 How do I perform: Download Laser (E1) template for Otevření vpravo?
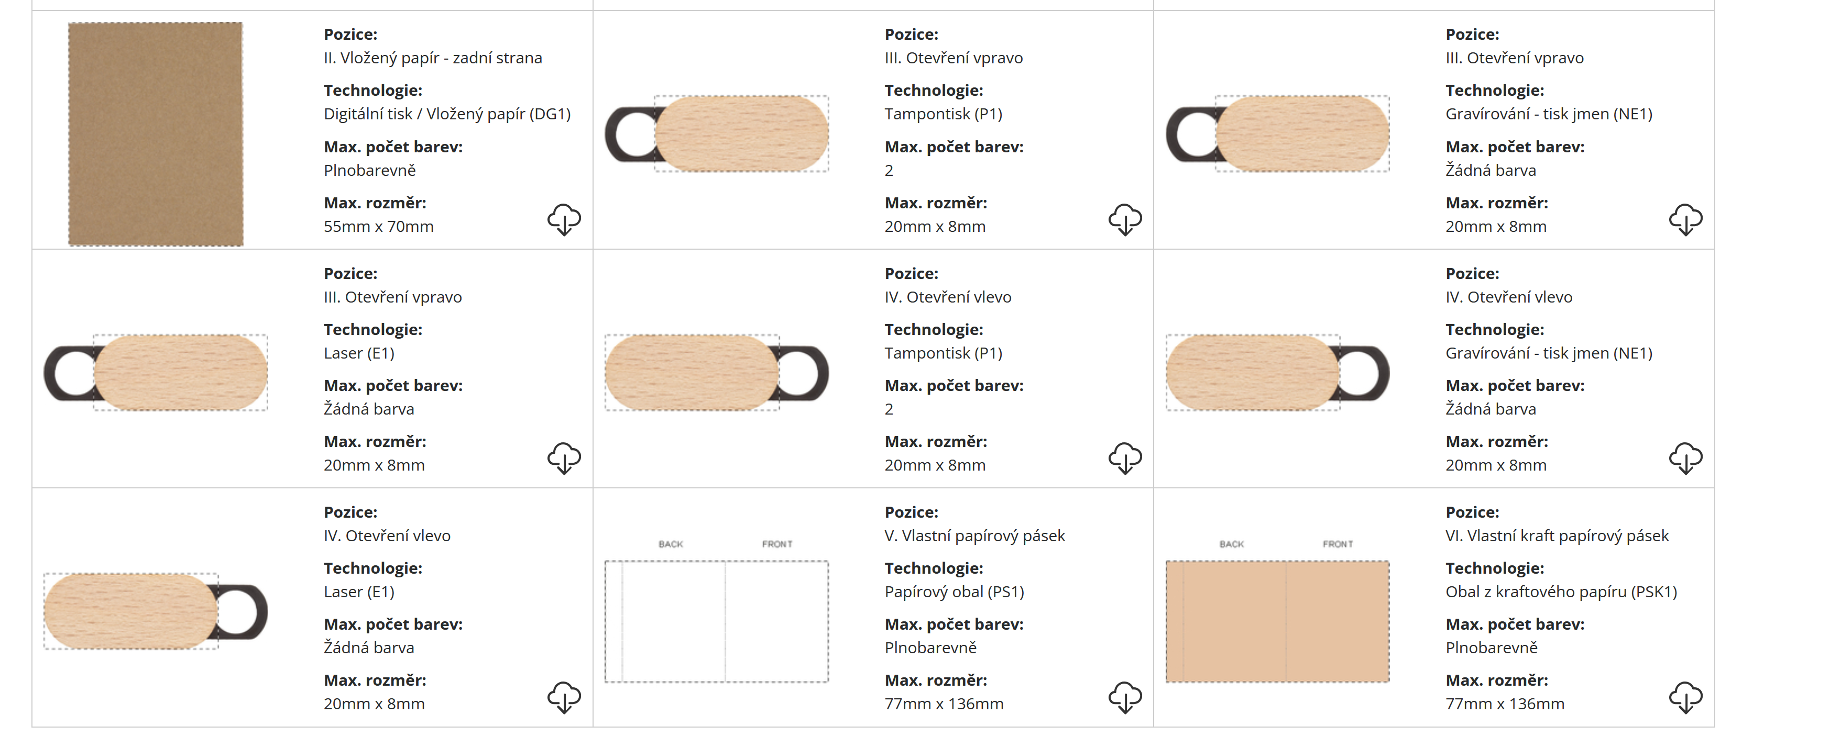[x=564, y=458]
